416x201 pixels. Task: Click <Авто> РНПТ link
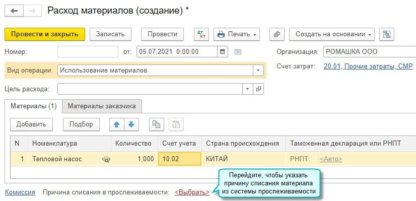coord(331,159)
